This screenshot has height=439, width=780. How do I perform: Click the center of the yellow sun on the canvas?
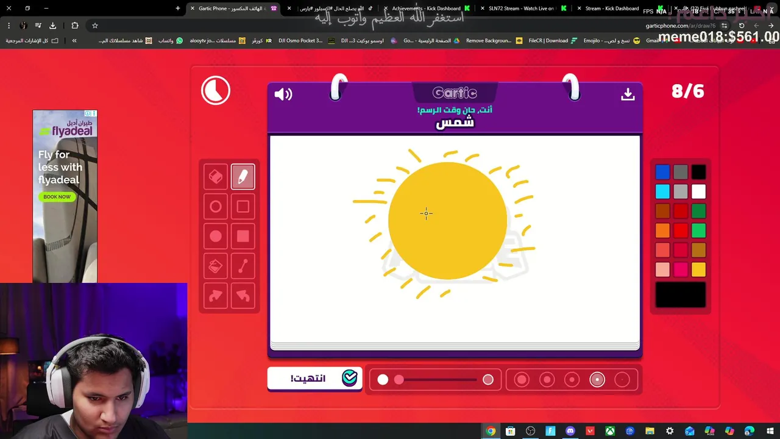[x=447, y=221]
